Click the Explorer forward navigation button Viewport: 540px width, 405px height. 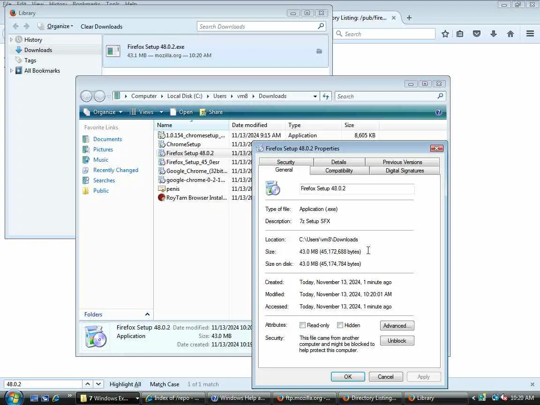coord(99,96)
